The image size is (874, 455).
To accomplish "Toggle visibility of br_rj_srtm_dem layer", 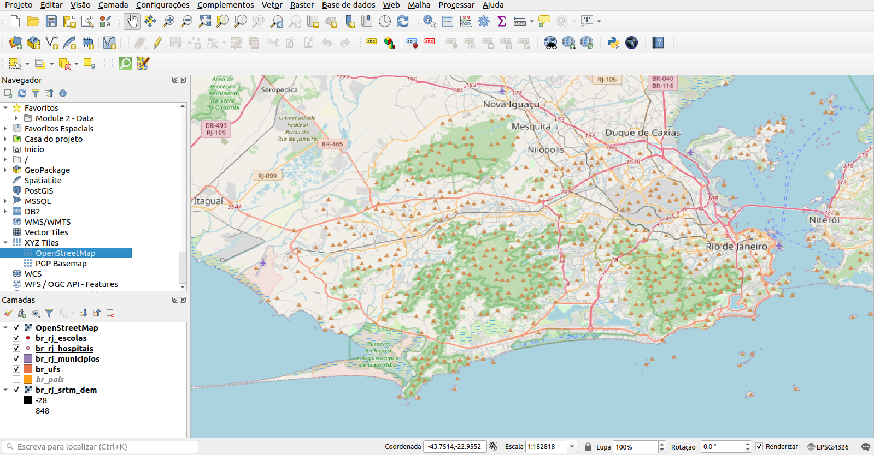I will pyautogui.click(x=16, y=390).
